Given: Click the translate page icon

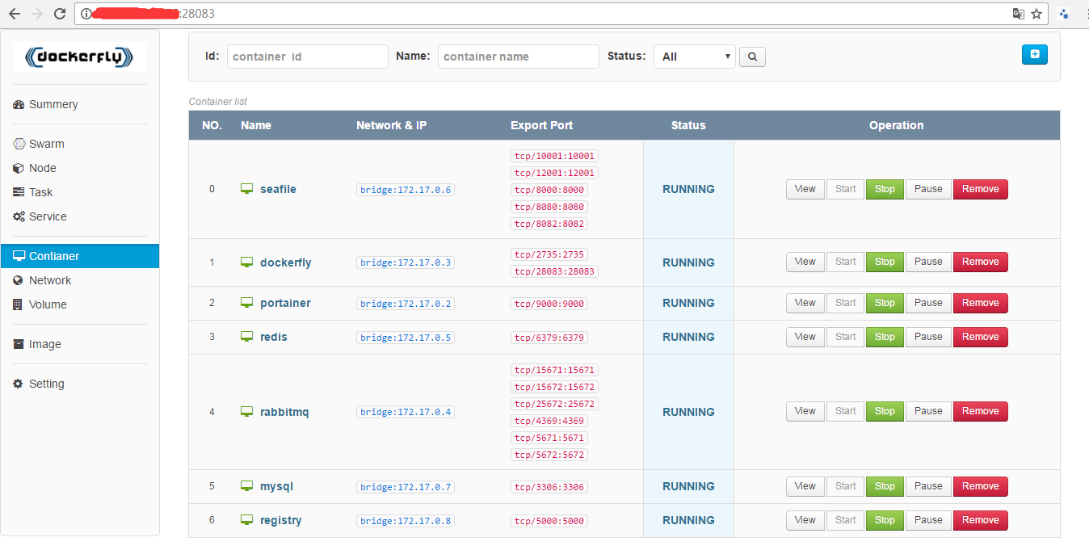Looking at the screenshot, I should click(x=1019, y=14).
